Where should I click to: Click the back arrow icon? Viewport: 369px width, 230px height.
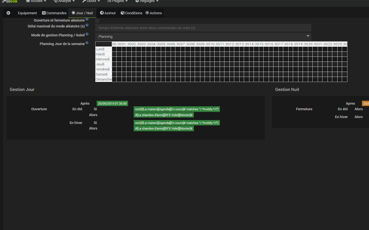(x=8, y=13)
